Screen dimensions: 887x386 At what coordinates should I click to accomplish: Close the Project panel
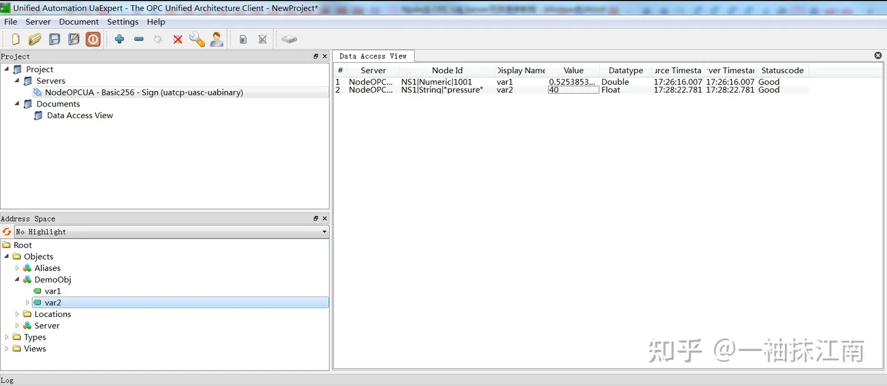325,56
